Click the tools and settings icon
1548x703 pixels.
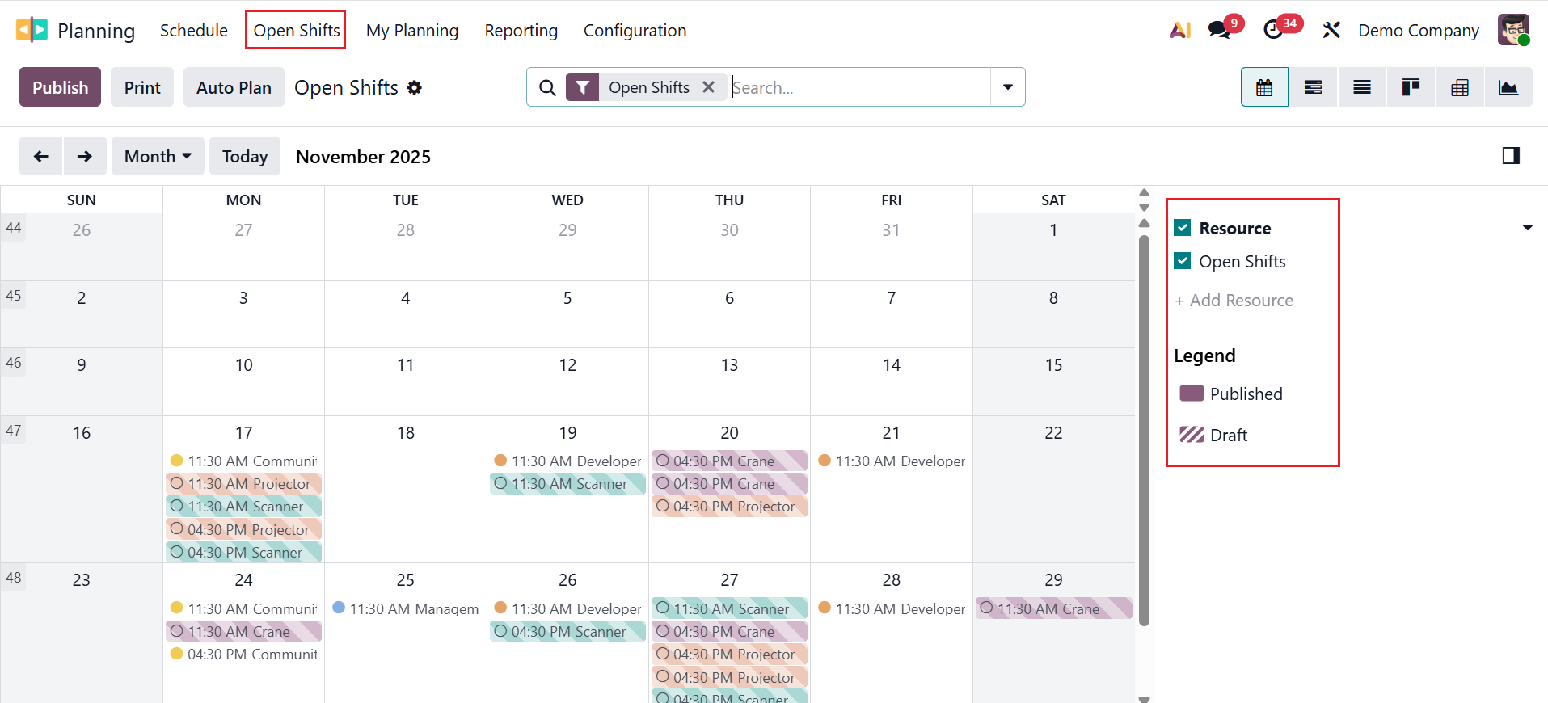(1331, 29)
